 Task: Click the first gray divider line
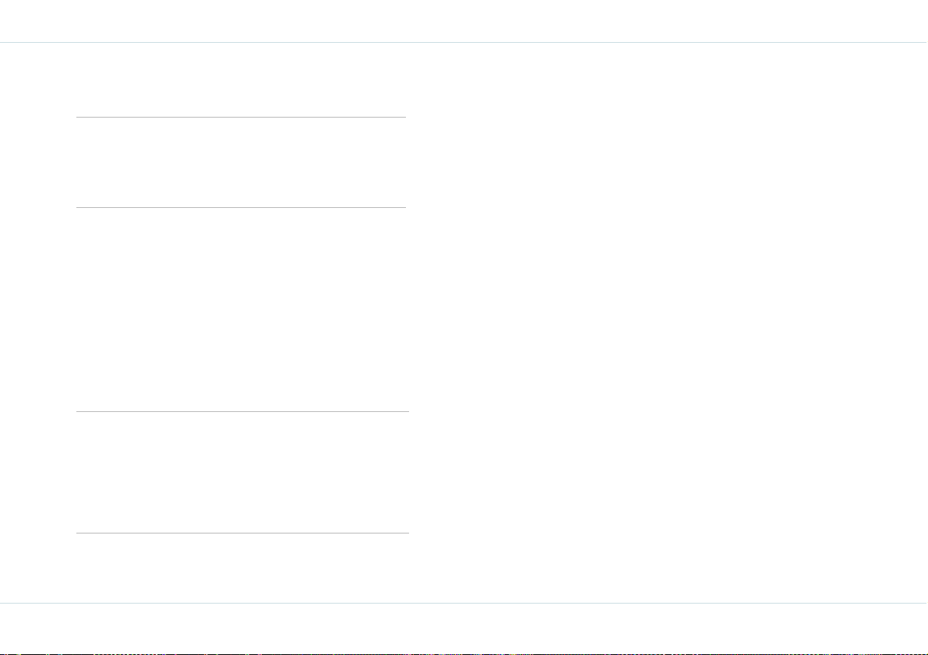(241, 117)
